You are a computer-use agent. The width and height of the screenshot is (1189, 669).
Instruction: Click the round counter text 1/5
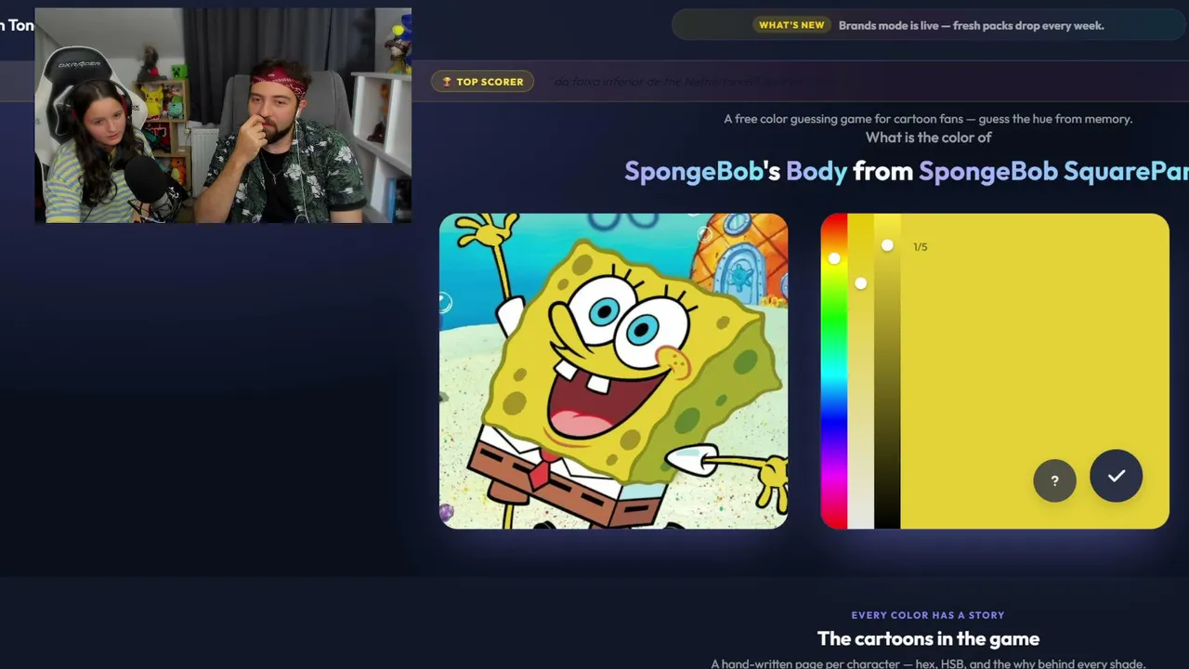pyautogui.click(x=921, y=247)
